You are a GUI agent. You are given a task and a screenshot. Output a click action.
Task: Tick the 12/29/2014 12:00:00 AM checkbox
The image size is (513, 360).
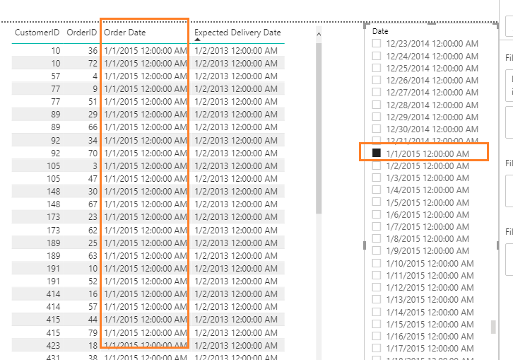tap(376, 117)
